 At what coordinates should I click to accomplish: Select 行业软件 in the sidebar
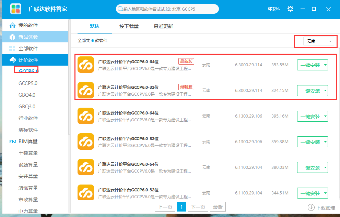pos(28,118)
